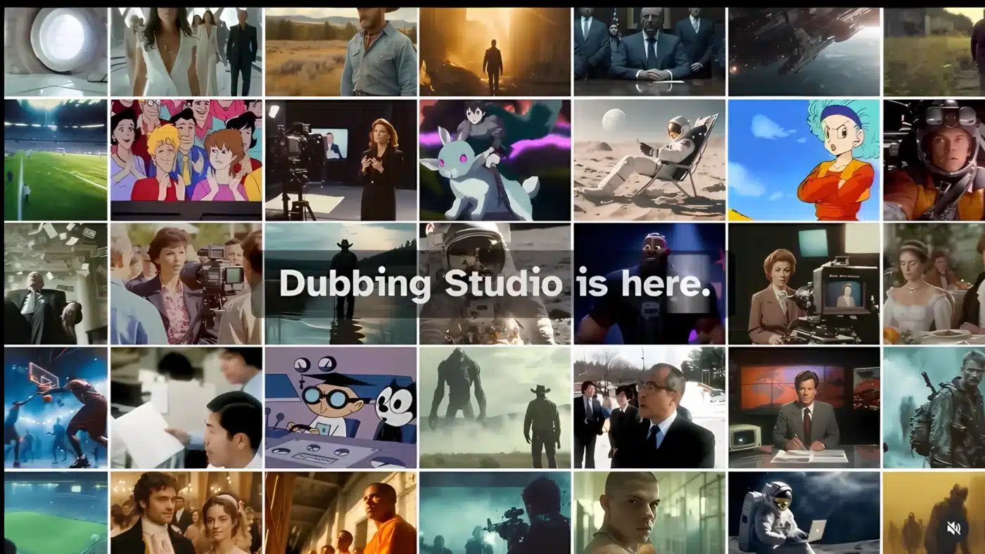Open the man holding white paper thumbnail

pos(186,408)
